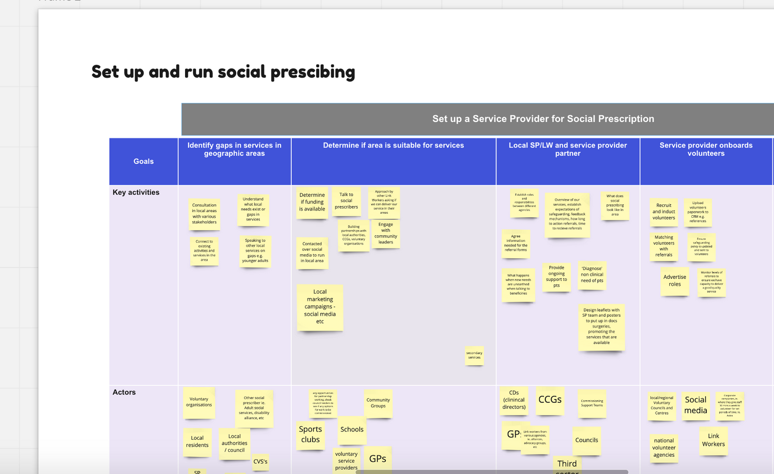Click the 'Ensure safeguarding policy is updated' note
This screenshot has width=774, height=474.
(701, 247)
